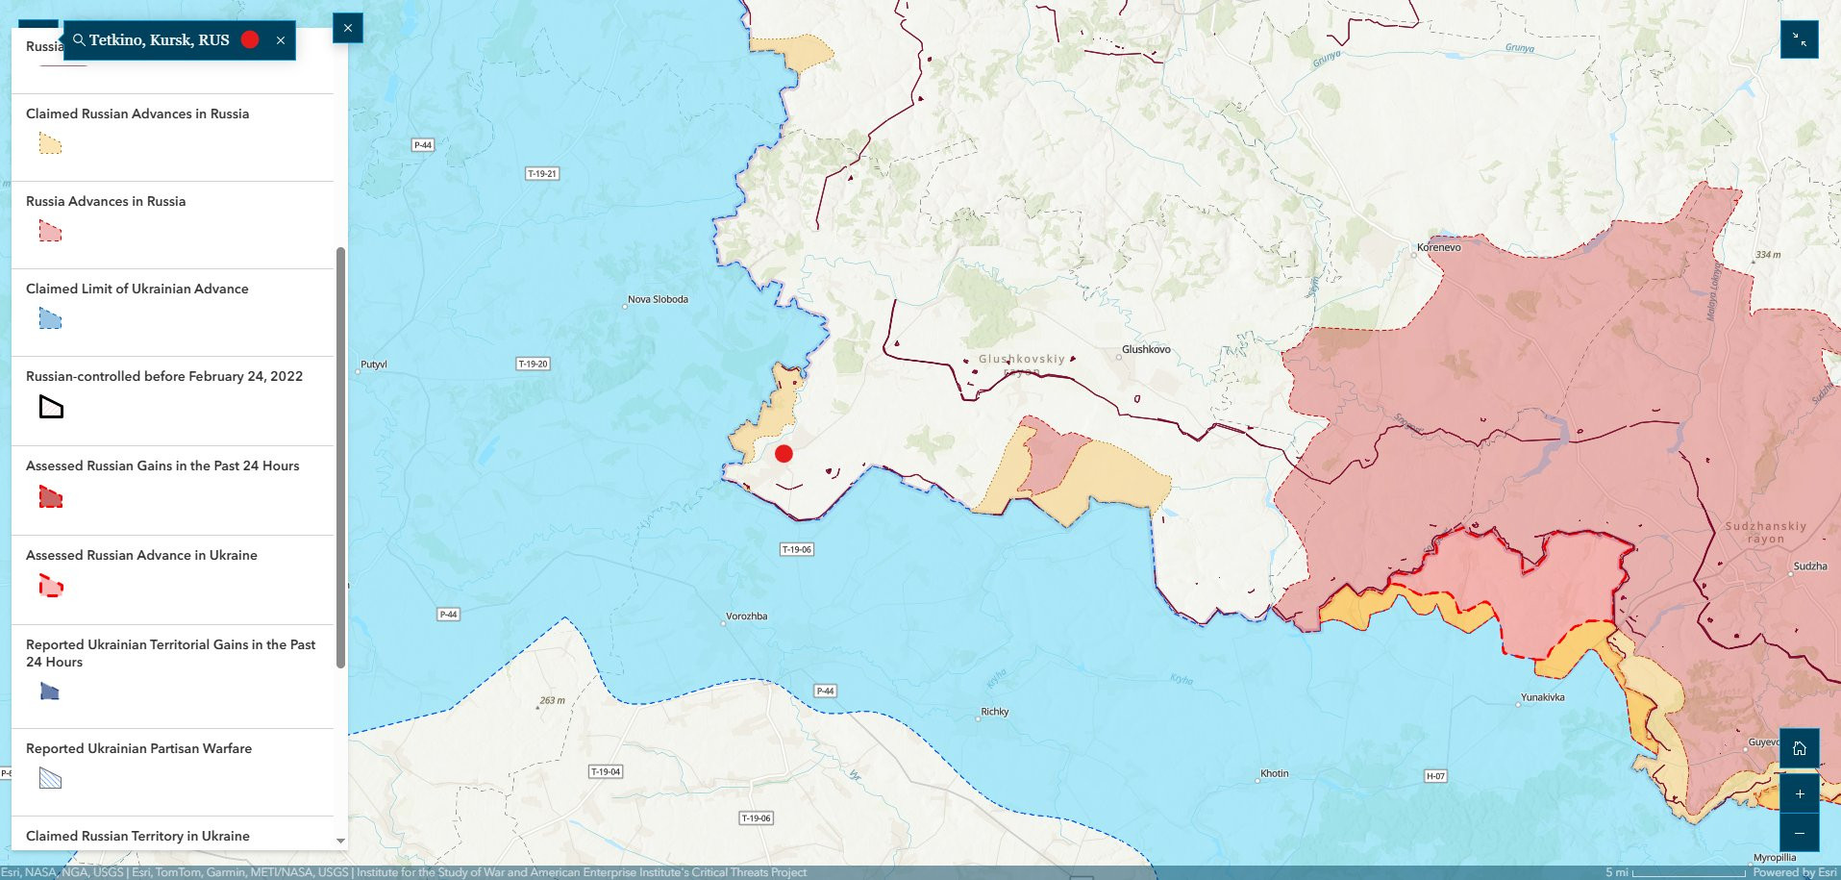Image resolution: width=1841 pixels, height=880 pixels.
Task: Click the Myropillia label on map
Action: point(1775,858)
